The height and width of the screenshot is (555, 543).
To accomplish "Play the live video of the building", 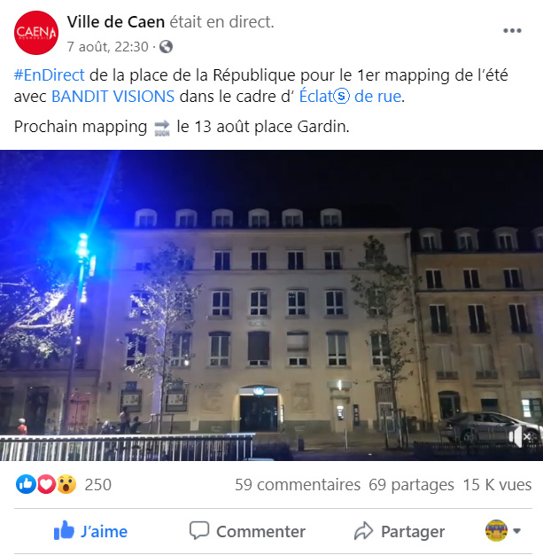I will click(x=271, y=305).
